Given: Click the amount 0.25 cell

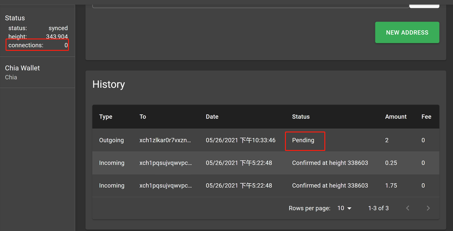Looking at the screenshot, I should click(x=391, y=163).
